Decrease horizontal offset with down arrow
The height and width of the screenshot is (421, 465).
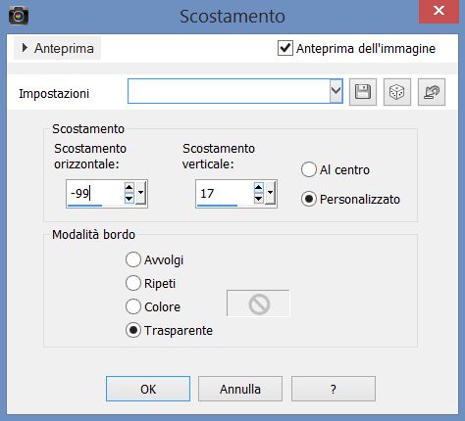point(129,198)
